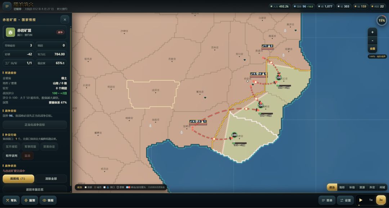
Task: Select 互不侵犯 diplomatic action
Action: pyautogui.click(x=12, y=146)
